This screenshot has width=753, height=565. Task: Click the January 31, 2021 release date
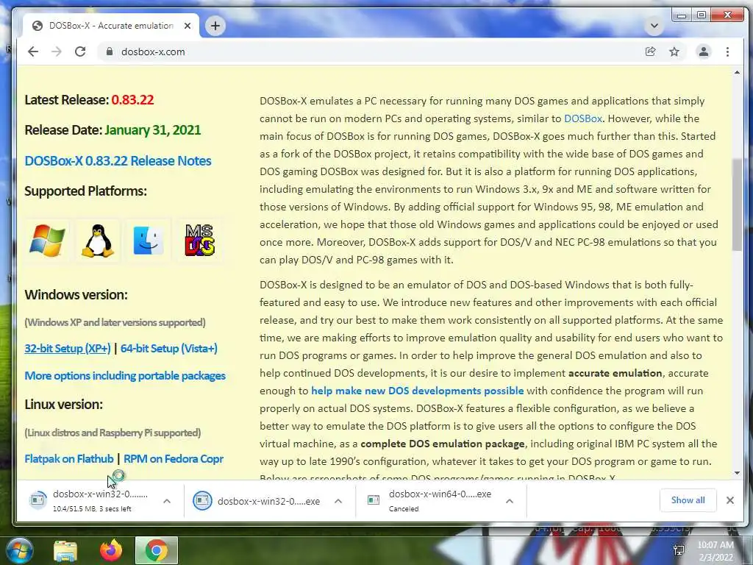coord(153,130)
